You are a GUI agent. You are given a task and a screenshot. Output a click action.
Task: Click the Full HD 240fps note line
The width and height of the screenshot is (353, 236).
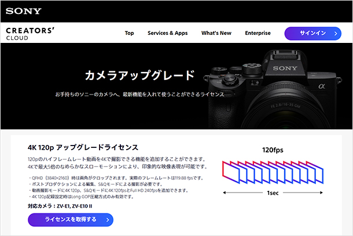109,190
